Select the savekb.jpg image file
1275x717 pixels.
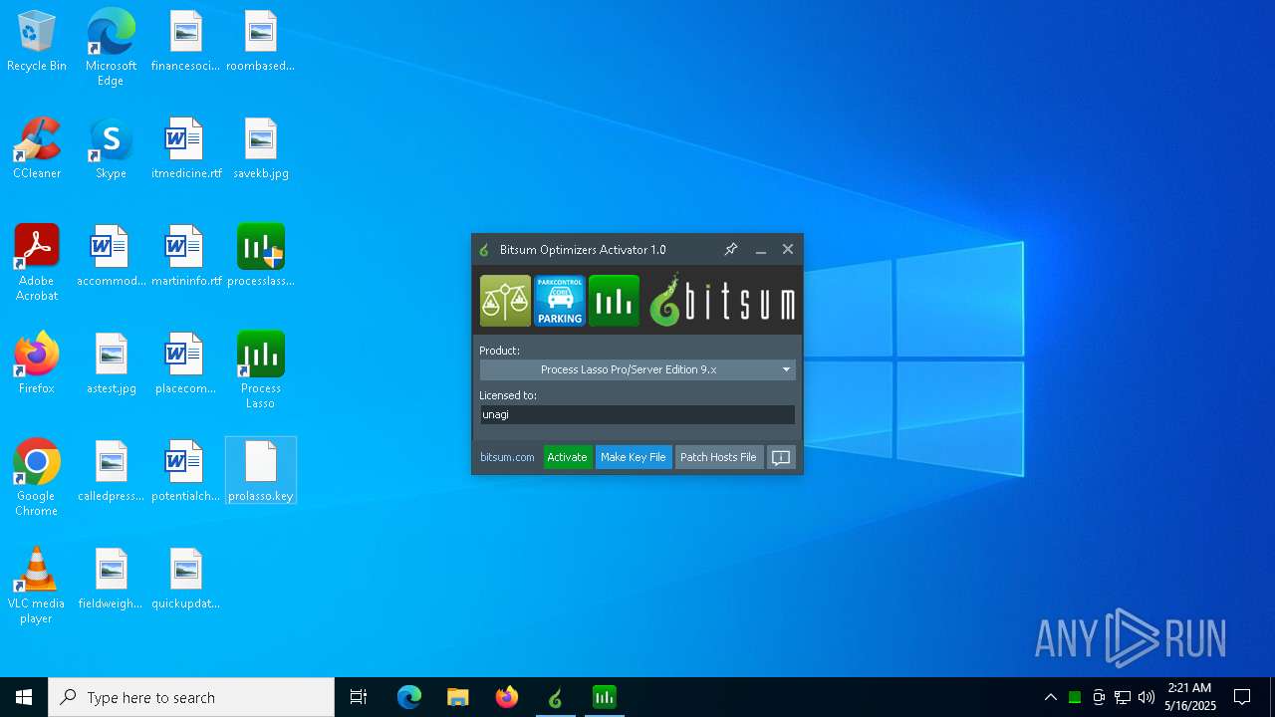point(261,148)
